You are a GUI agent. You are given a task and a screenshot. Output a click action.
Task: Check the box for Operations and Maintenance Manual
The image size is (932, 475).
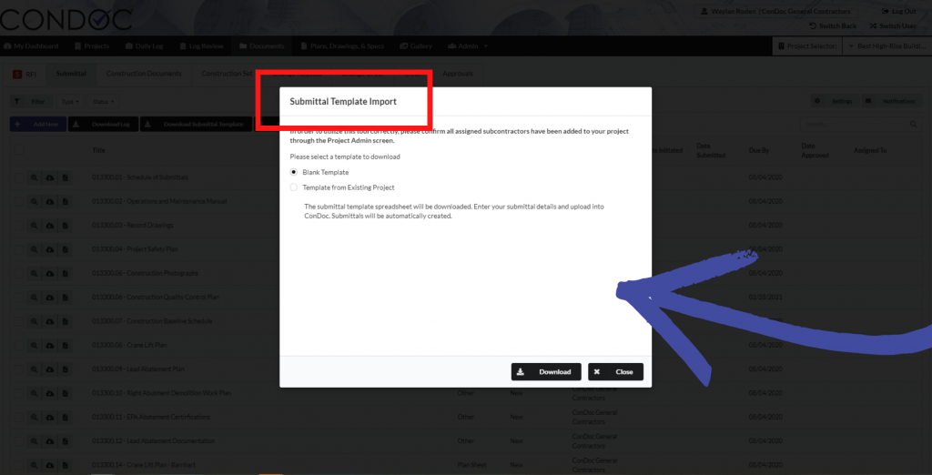(x=18, y=201)
